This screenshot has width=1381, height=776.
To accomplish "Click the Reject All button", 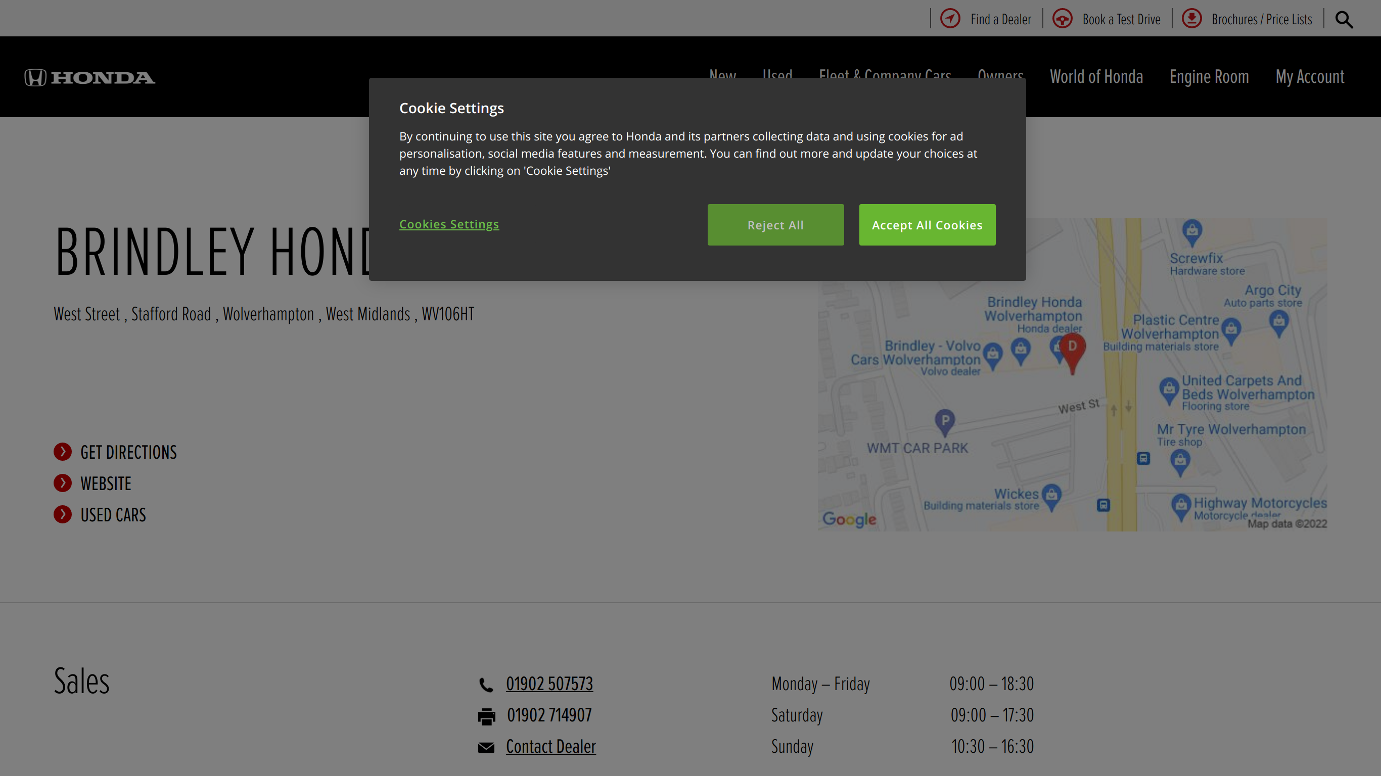I will tap(776, 225).
